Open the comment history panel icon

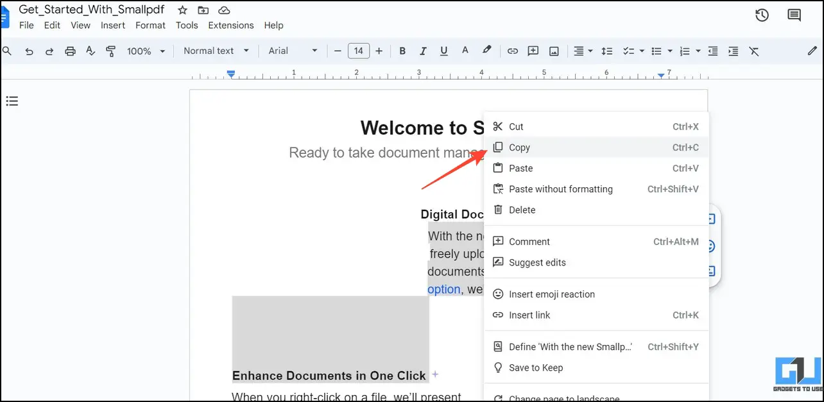[x=794, y=15]
